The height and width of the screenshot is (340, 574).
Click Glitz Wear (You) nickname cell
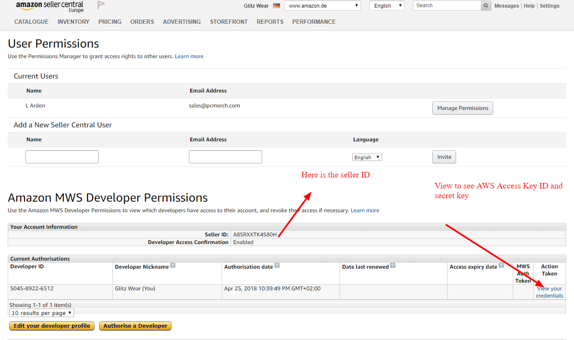click(x=135, y=289)
